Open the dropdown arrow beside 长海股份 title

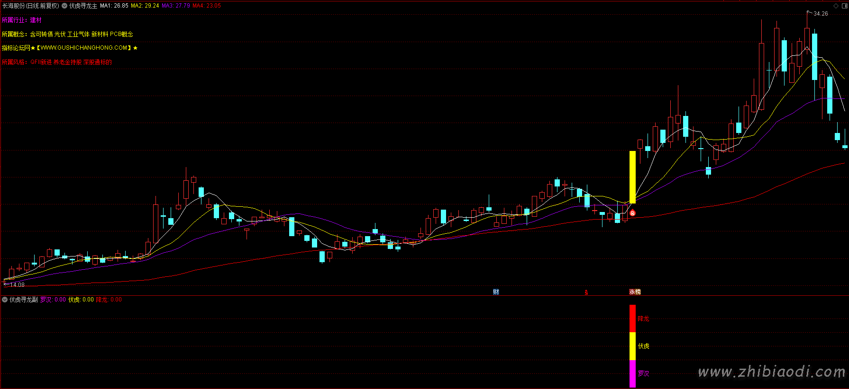point(64,6)
